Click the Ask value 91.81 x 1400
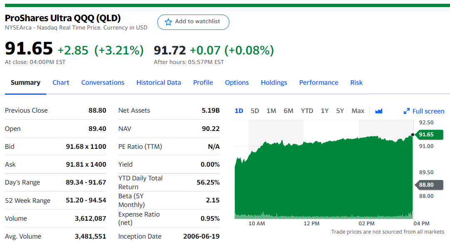Screen dimensions: 450x244 [x=86, y=164]
